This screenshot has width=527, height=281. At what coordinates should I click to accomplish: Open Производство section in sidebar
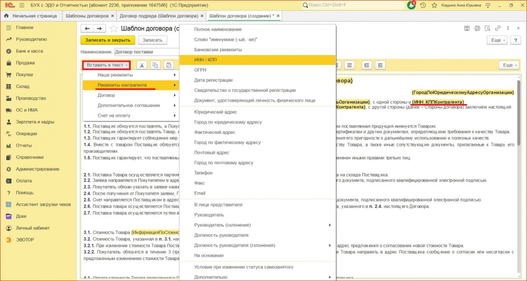pos(31,98)
